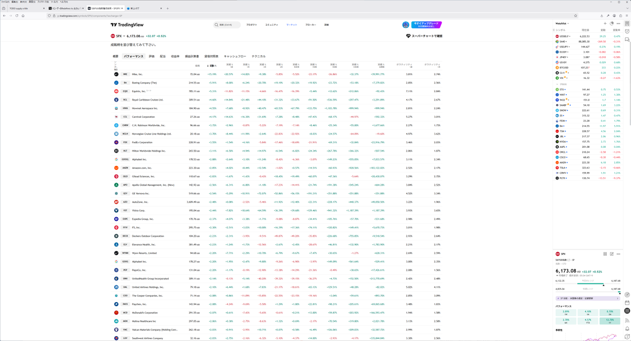Click スーパーチャートで確認 link

[424, 36]
